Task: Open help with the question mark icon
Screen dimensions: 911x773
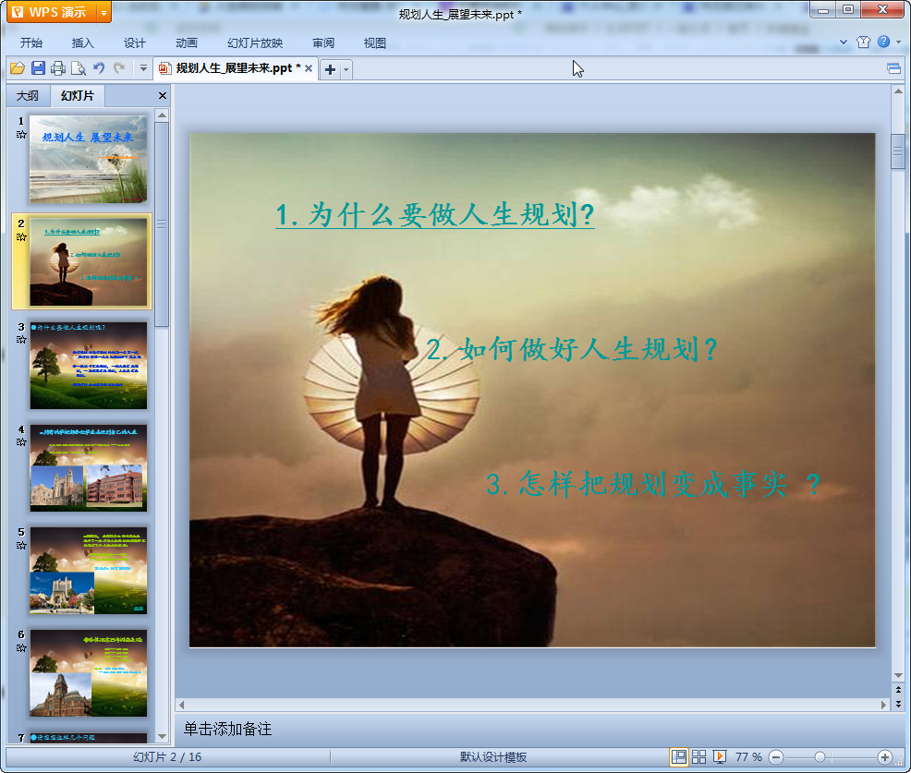Action: point(883,42)
